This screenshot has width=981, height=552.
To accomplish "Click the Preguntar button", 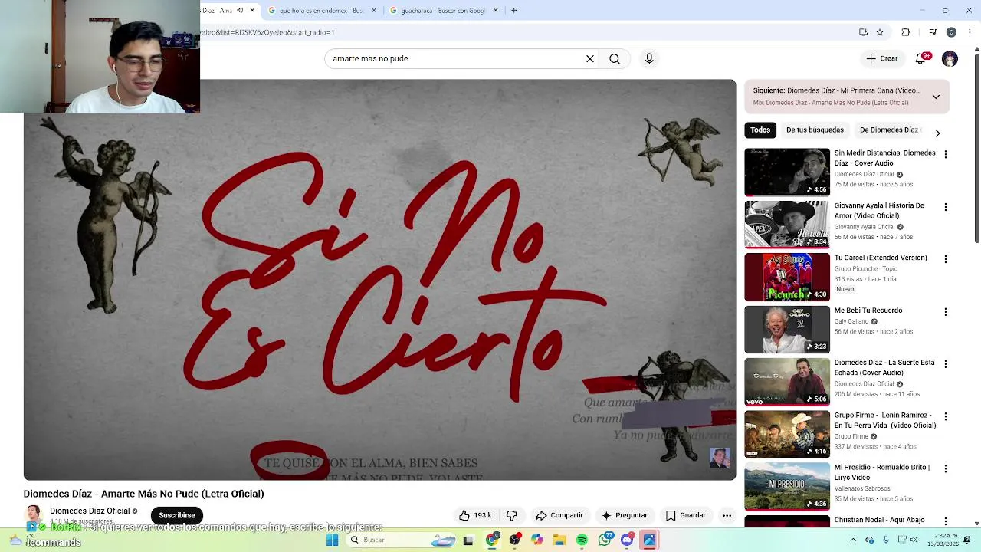I will pyautogui.click(x=625, y=515).
